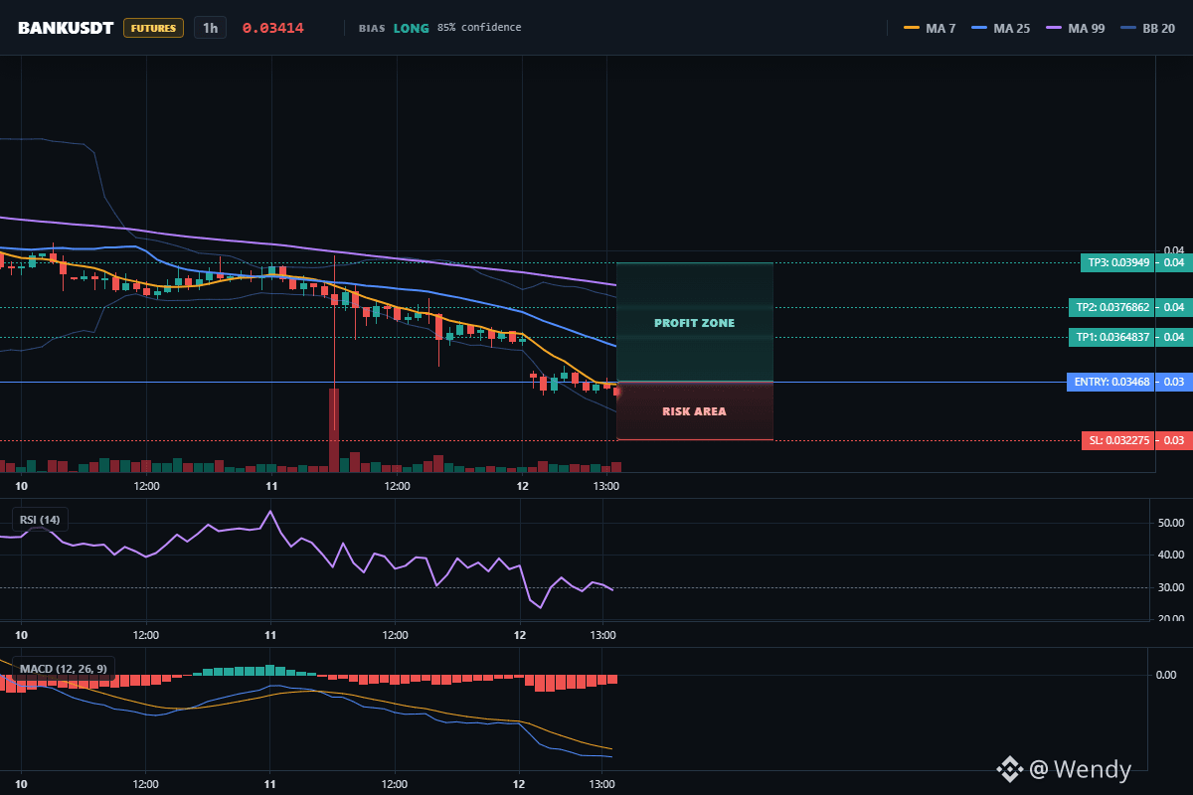Click the RSI (14) indicator label
This screenshot has width=1193, height=795.
click(x=40, y=520)
